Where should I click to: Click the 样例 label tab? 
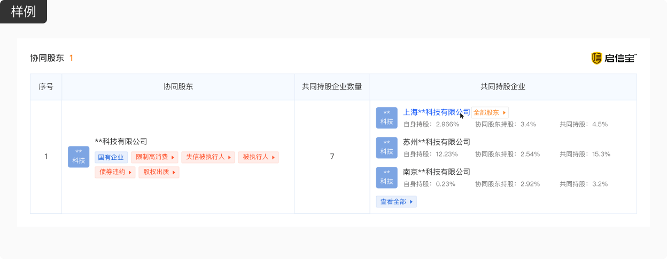tap(24, 12)
